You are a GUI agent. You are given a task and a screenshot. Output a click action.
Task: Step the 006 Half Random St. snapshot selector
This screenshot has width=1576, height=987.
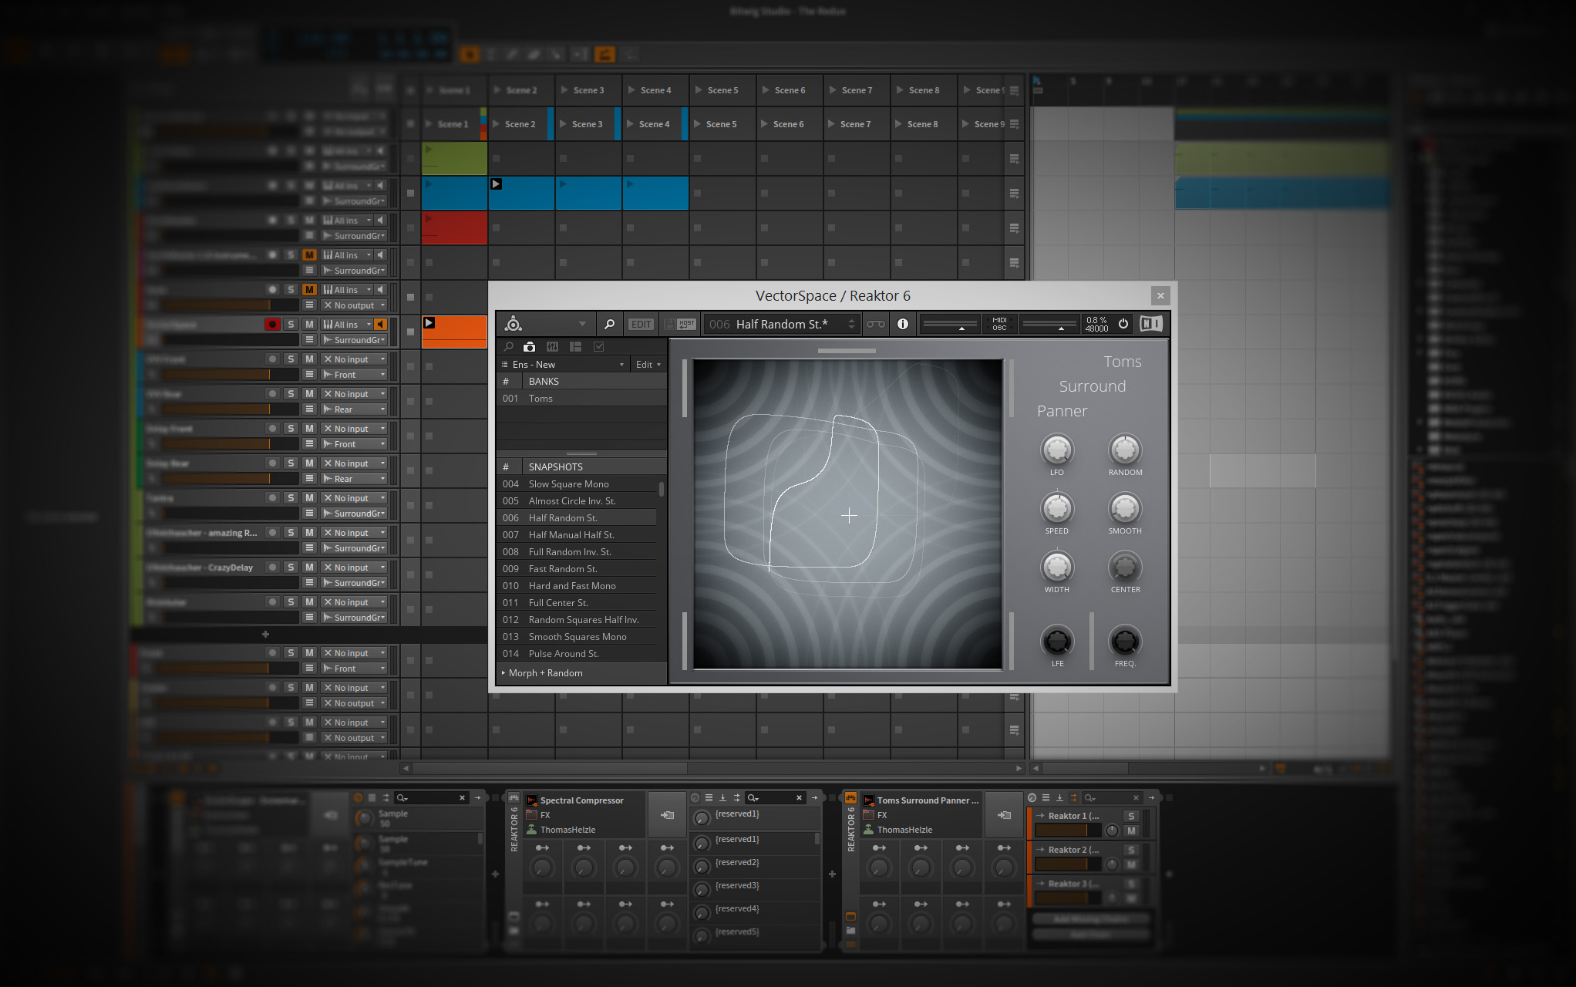851,324
